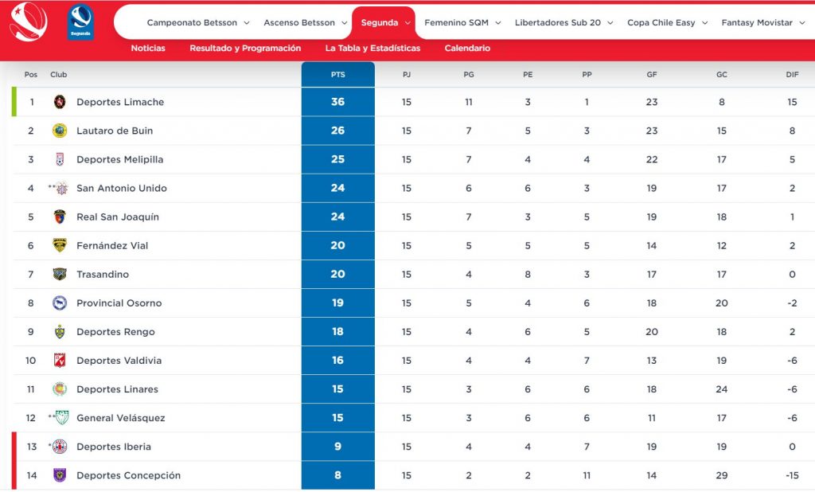Click Lautaro de Buin club crest
Image resolution: width=815 pixels, height=492 pixels.
[x=60, y=131]
